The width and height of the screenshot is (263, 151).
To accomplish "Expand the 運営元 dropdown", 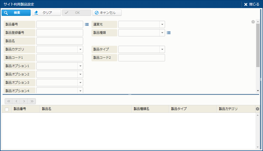I will pos(162,24).
